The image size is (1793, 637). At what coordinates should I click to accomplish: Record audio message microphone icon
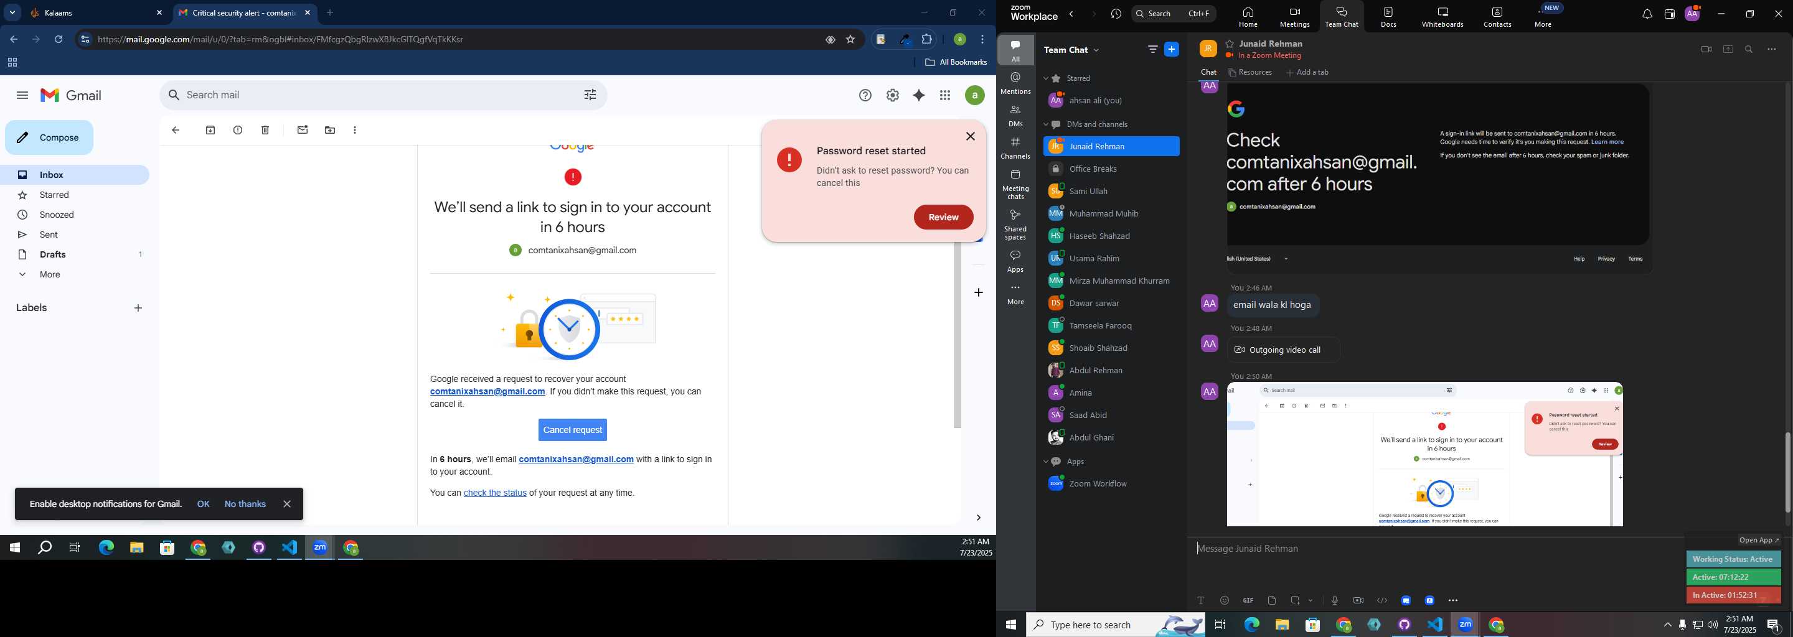point(1334,601)
